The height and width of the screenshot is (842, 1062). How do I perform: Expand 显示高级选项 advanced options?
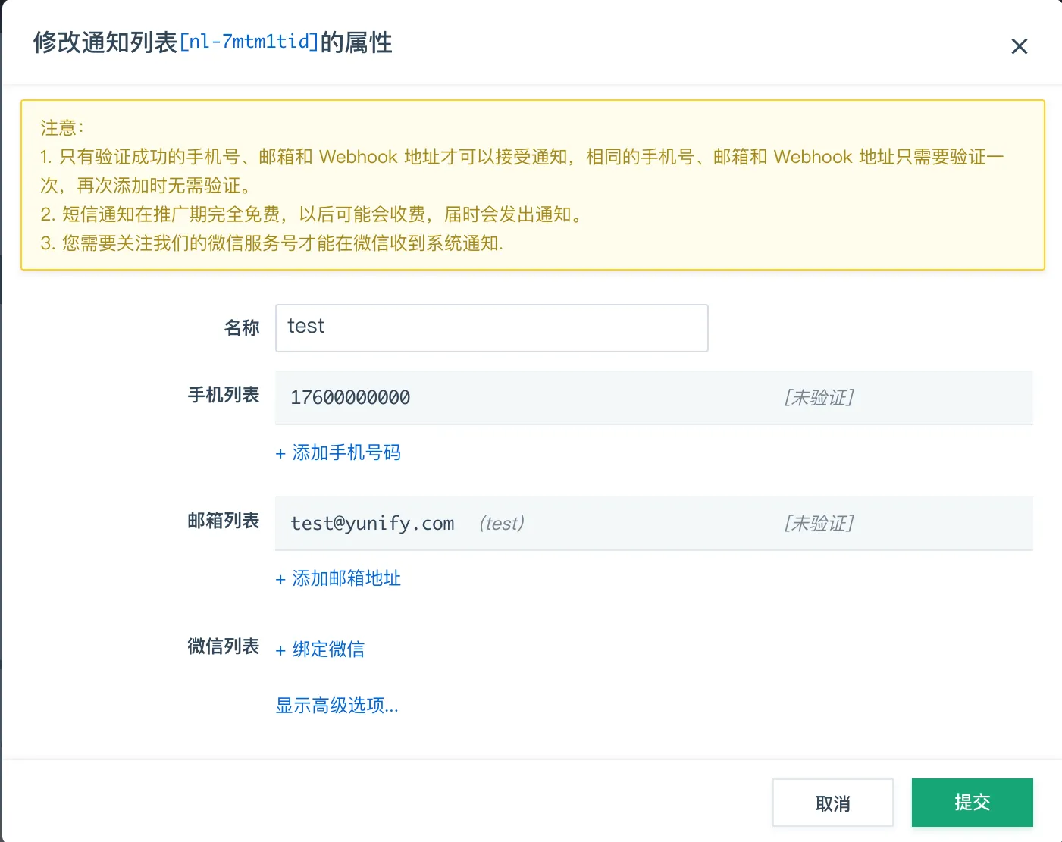[337, 706]
